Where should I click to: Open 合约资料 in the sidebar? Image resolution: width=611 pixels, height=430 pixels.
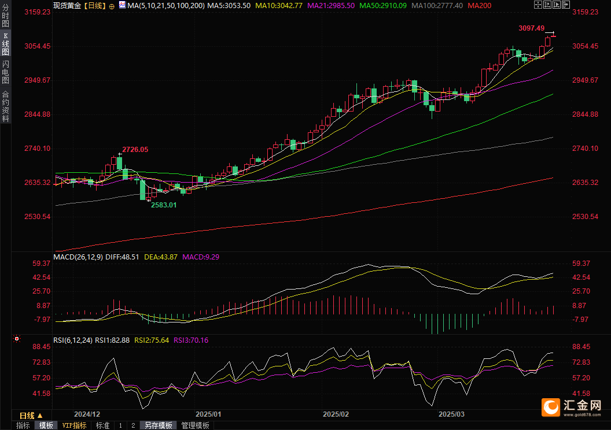[5, 106]
